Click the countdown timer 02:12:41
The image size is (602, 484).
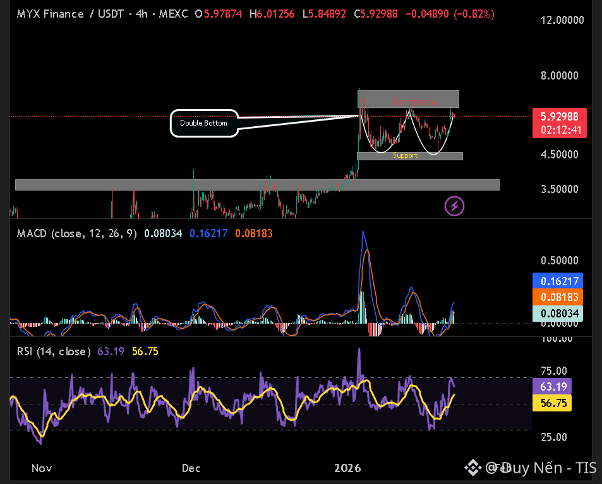click(561, 130)
